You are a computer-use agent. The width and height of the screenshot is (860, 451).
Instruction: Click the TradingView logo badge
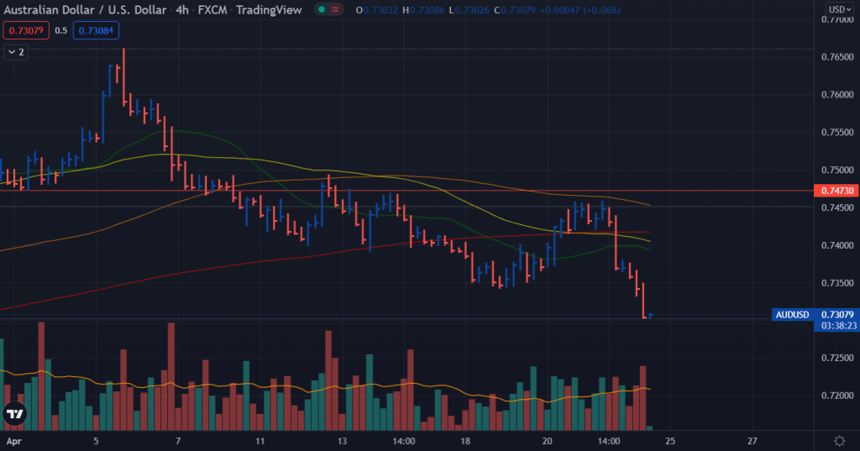point(15,414)
